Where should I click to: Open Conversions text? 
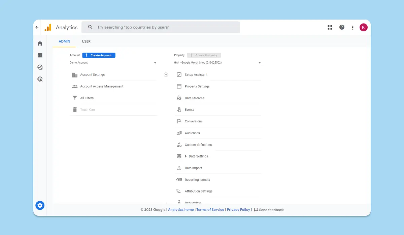pyautogui.click(x=194, y=121)
